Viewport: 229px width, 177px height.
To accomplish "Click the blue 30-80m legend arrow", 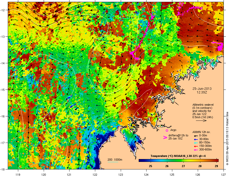I will pyautogui.click(x=195, y=140).
